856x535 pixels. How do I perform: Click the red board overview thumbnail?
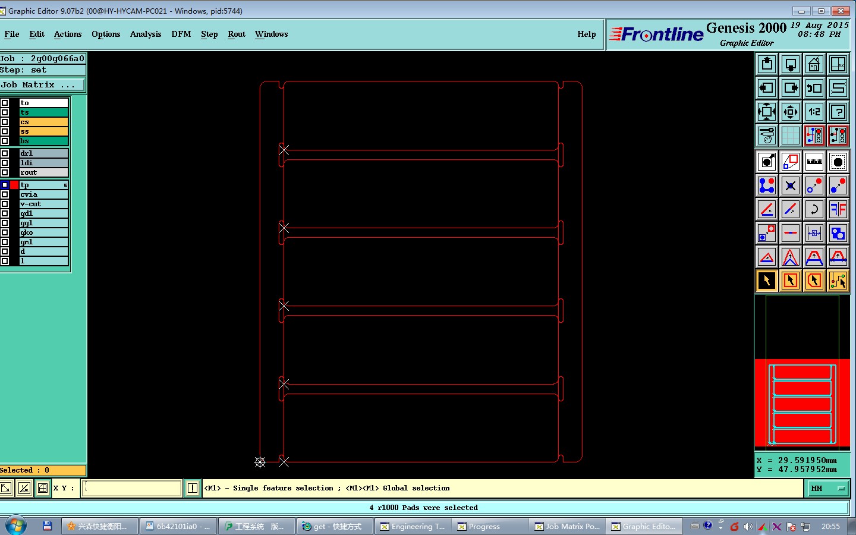(x=802, y=403)
